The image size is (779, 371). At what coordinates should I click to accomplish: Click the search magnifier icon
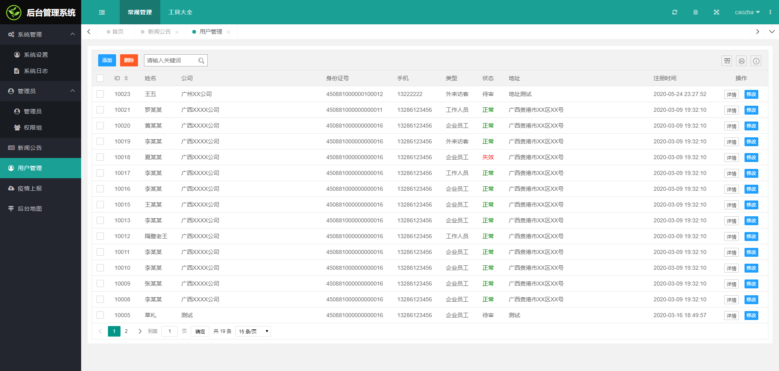[x=201, y=61]
